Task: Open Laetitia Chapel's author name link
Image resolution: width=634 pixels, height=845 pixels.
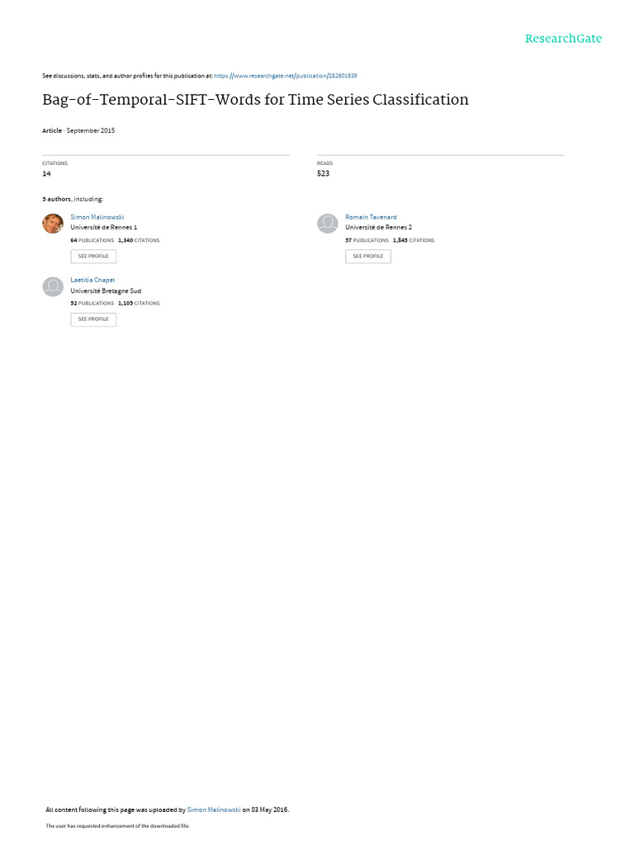Action: pos(92,281)
